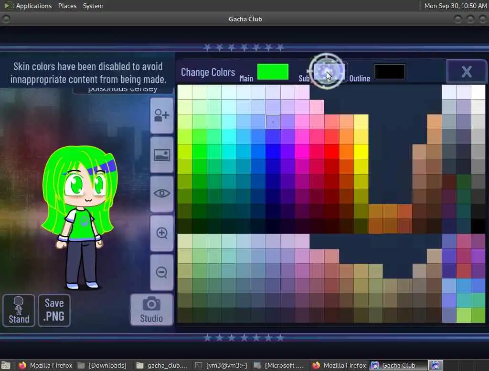The image size is (489, 371).
Task: Click the add character icon
Action: click(x=161, y=115)
